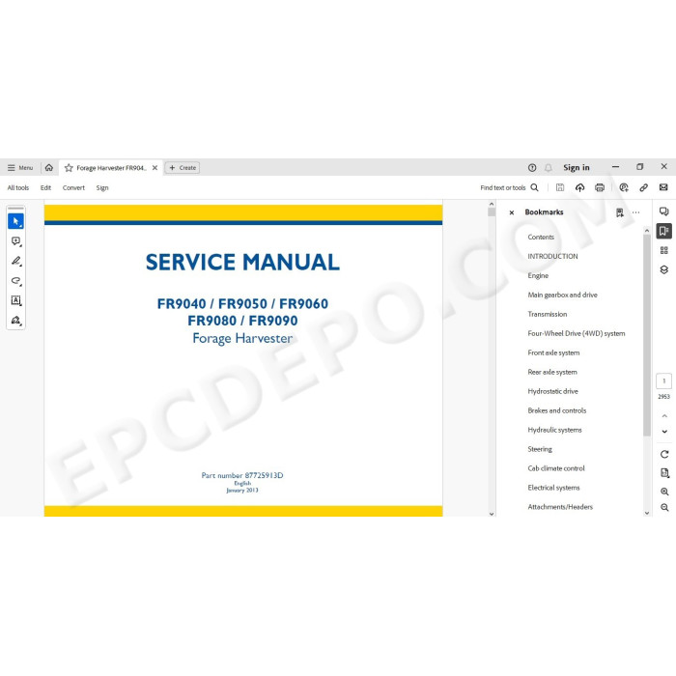
Task: Open the Transmission bookmark
Action: point(548,314)
